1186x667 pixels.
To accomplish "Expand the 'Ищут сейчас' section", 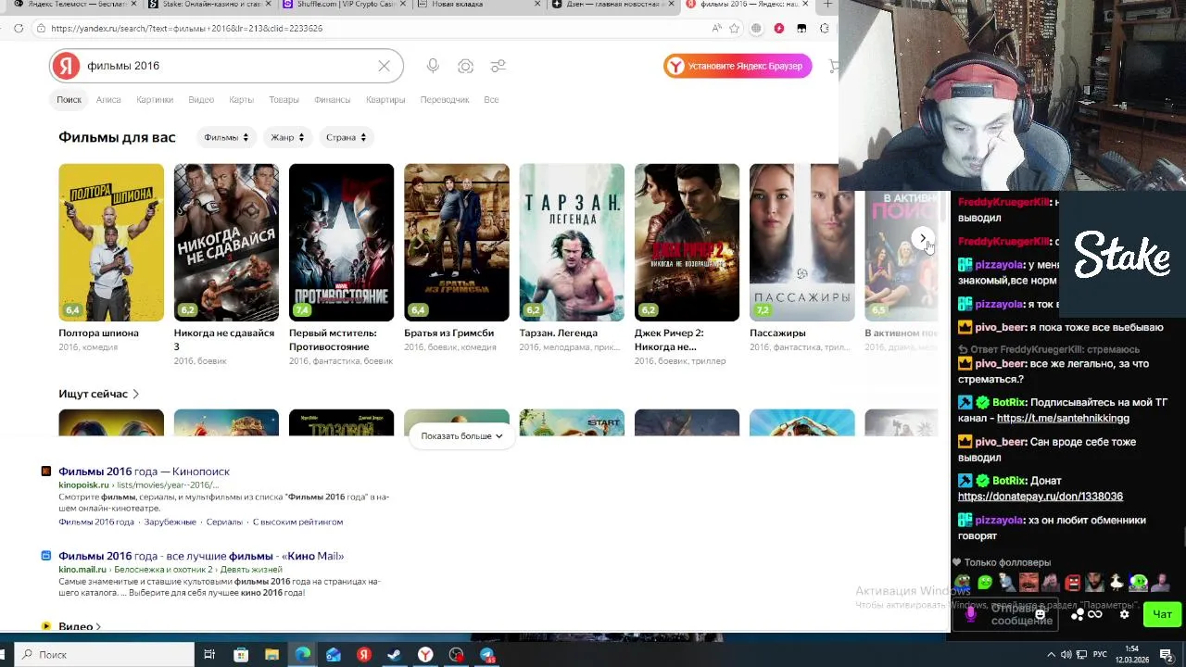I will (99, 394).
